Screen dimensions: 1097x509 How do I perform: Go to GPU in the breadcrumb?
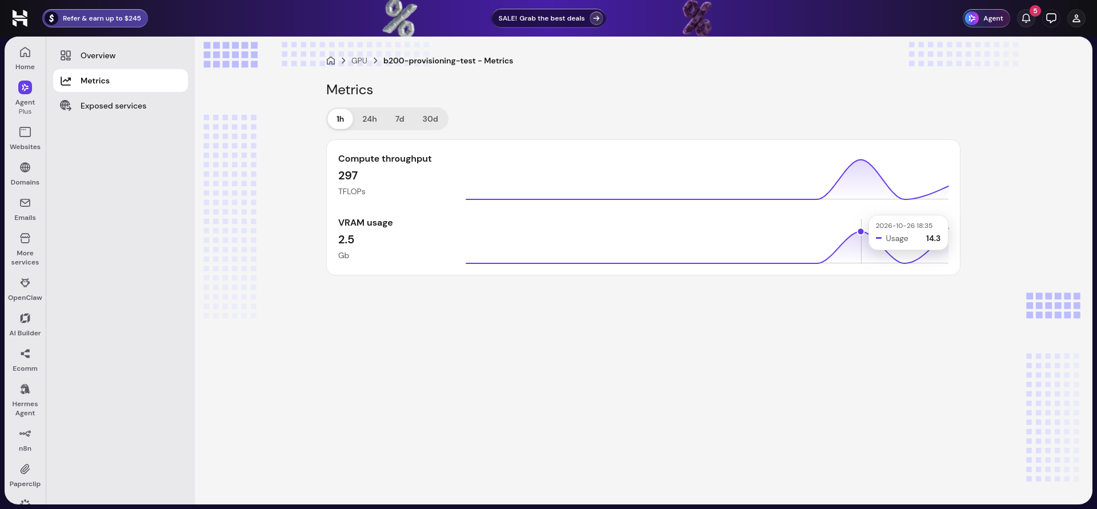pyautogui.click(x=359, y=61)
